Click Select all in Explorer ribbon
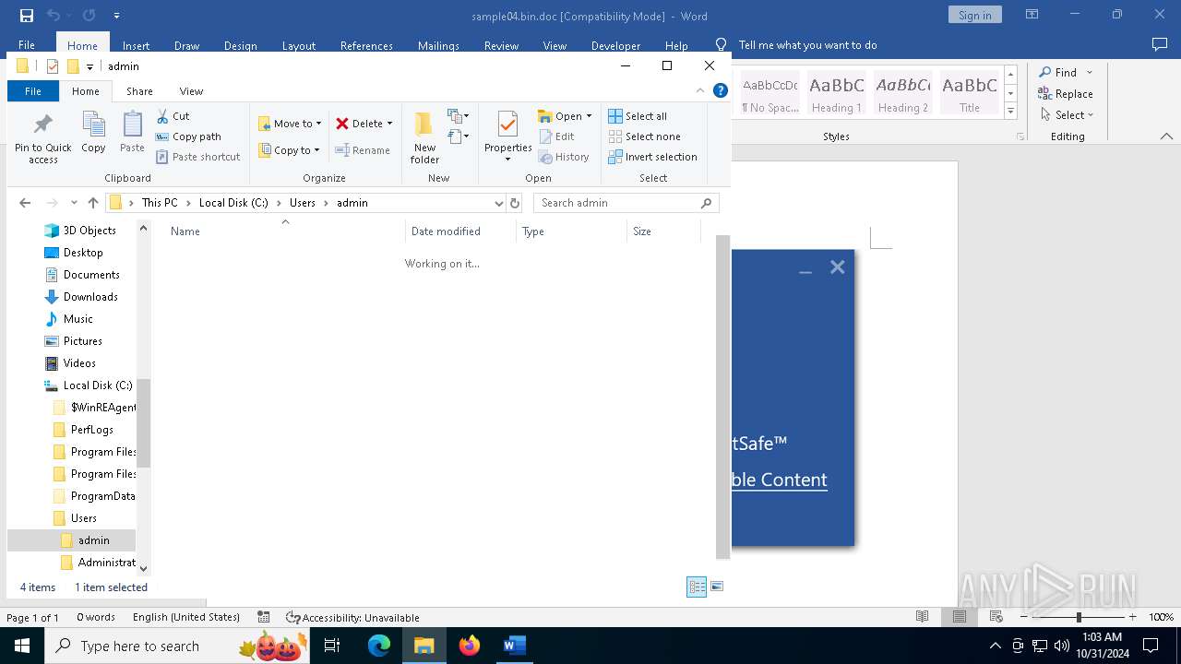Screen dimensions: 1181x664 point(638,116)
